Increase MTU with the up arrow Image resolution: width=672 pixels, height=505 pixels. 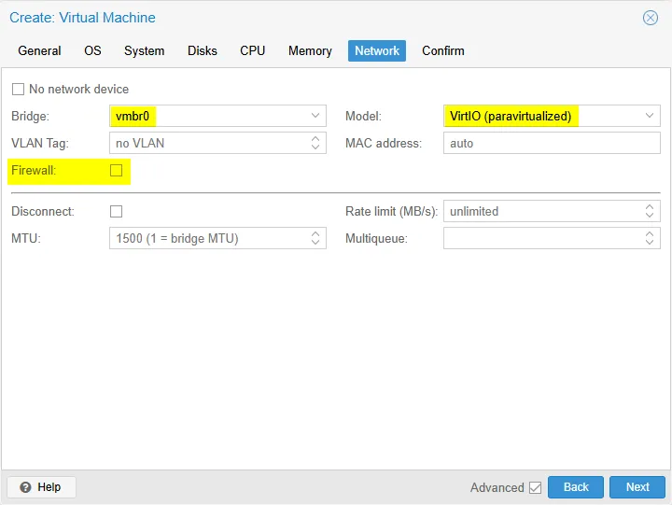point(315,234)
